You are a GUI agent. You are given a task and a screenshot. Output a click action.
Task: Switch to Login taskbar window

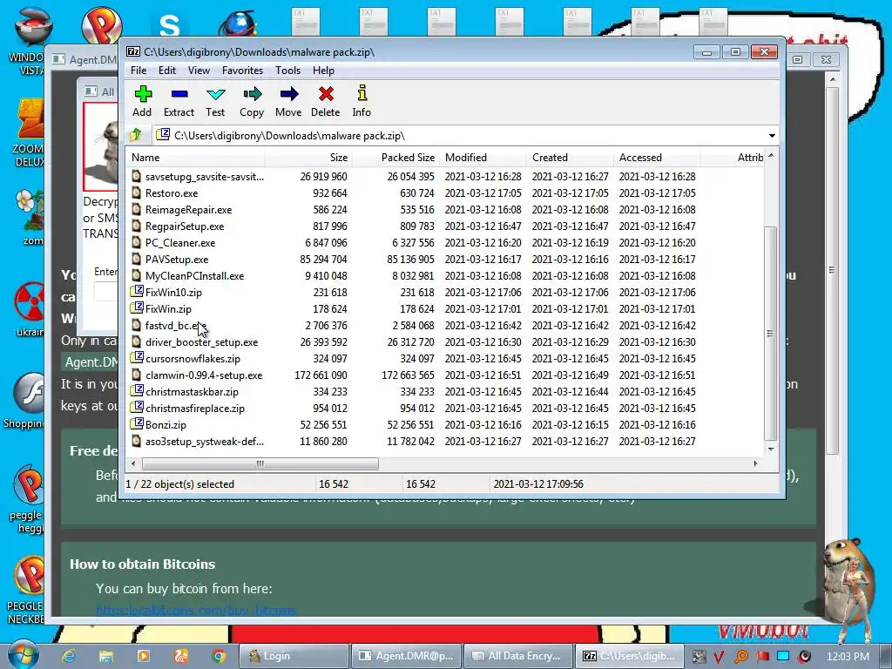294,656
